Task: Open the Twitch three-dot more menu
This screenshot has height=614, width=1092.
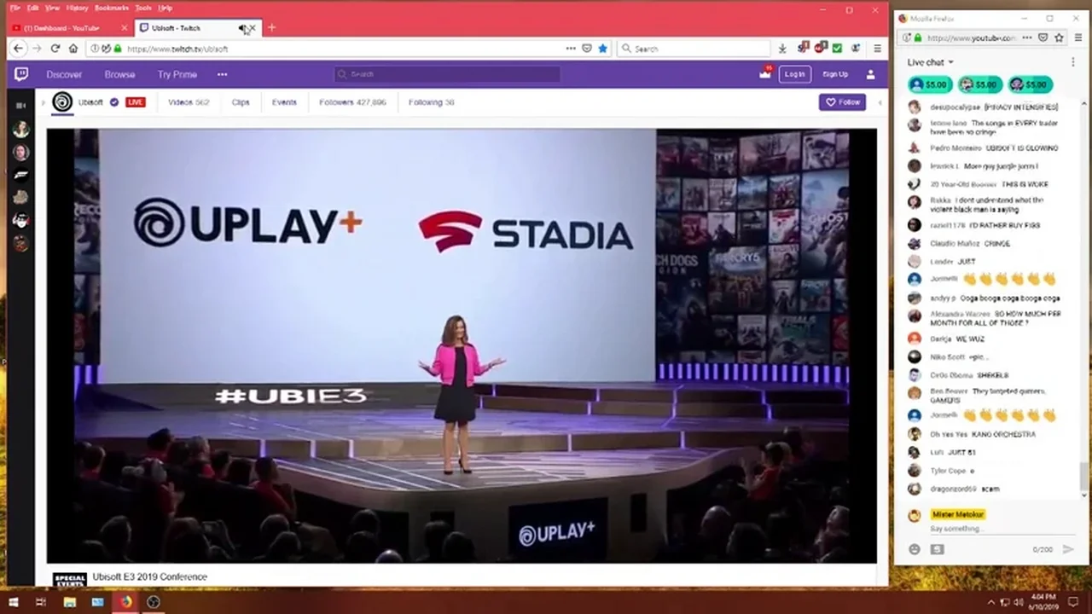Action: coord(222,74)
